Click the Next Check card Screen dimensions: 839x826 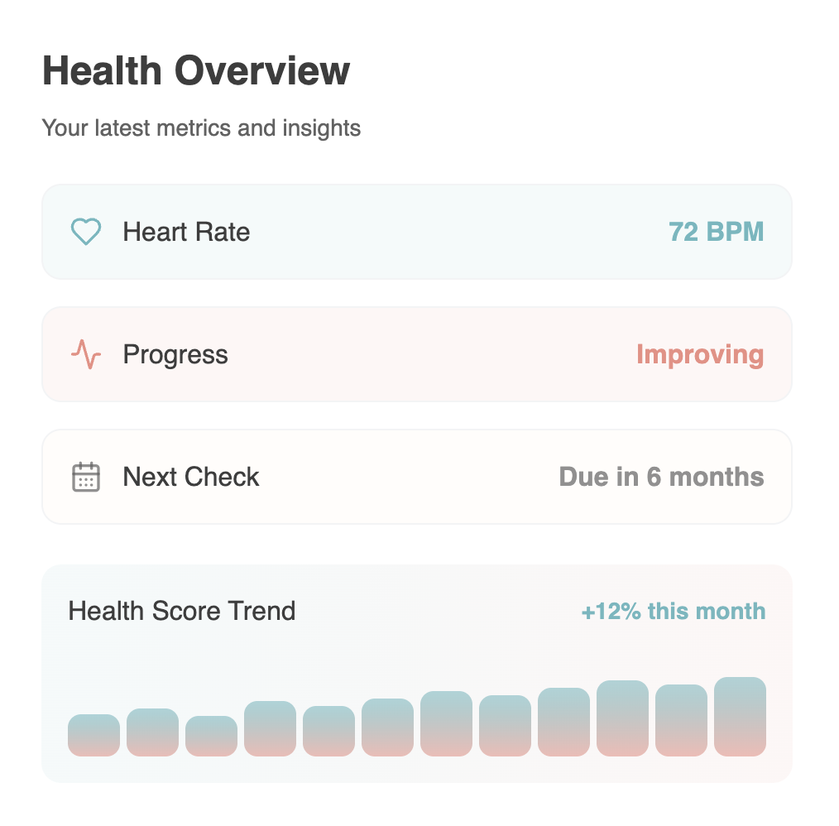pyautogui.click(x=417, y=477)
